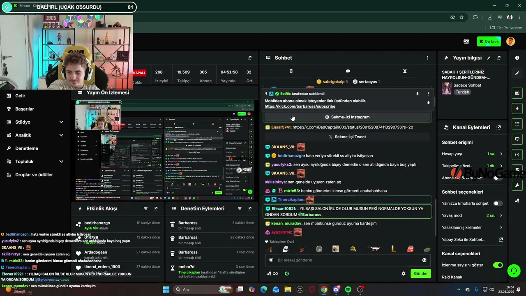Screen dimensions: 526x296
Task: Toggle Yalnızca Emotlarla sohbet switch
Action: (x=498, y=203)
